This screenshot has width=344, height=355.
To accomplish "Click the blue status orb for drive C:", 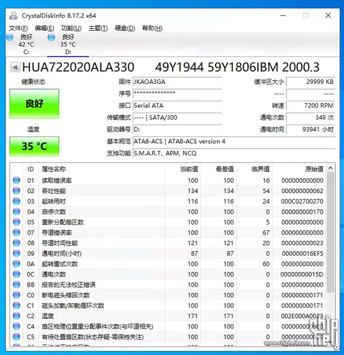I will click(x=9, y=37).
